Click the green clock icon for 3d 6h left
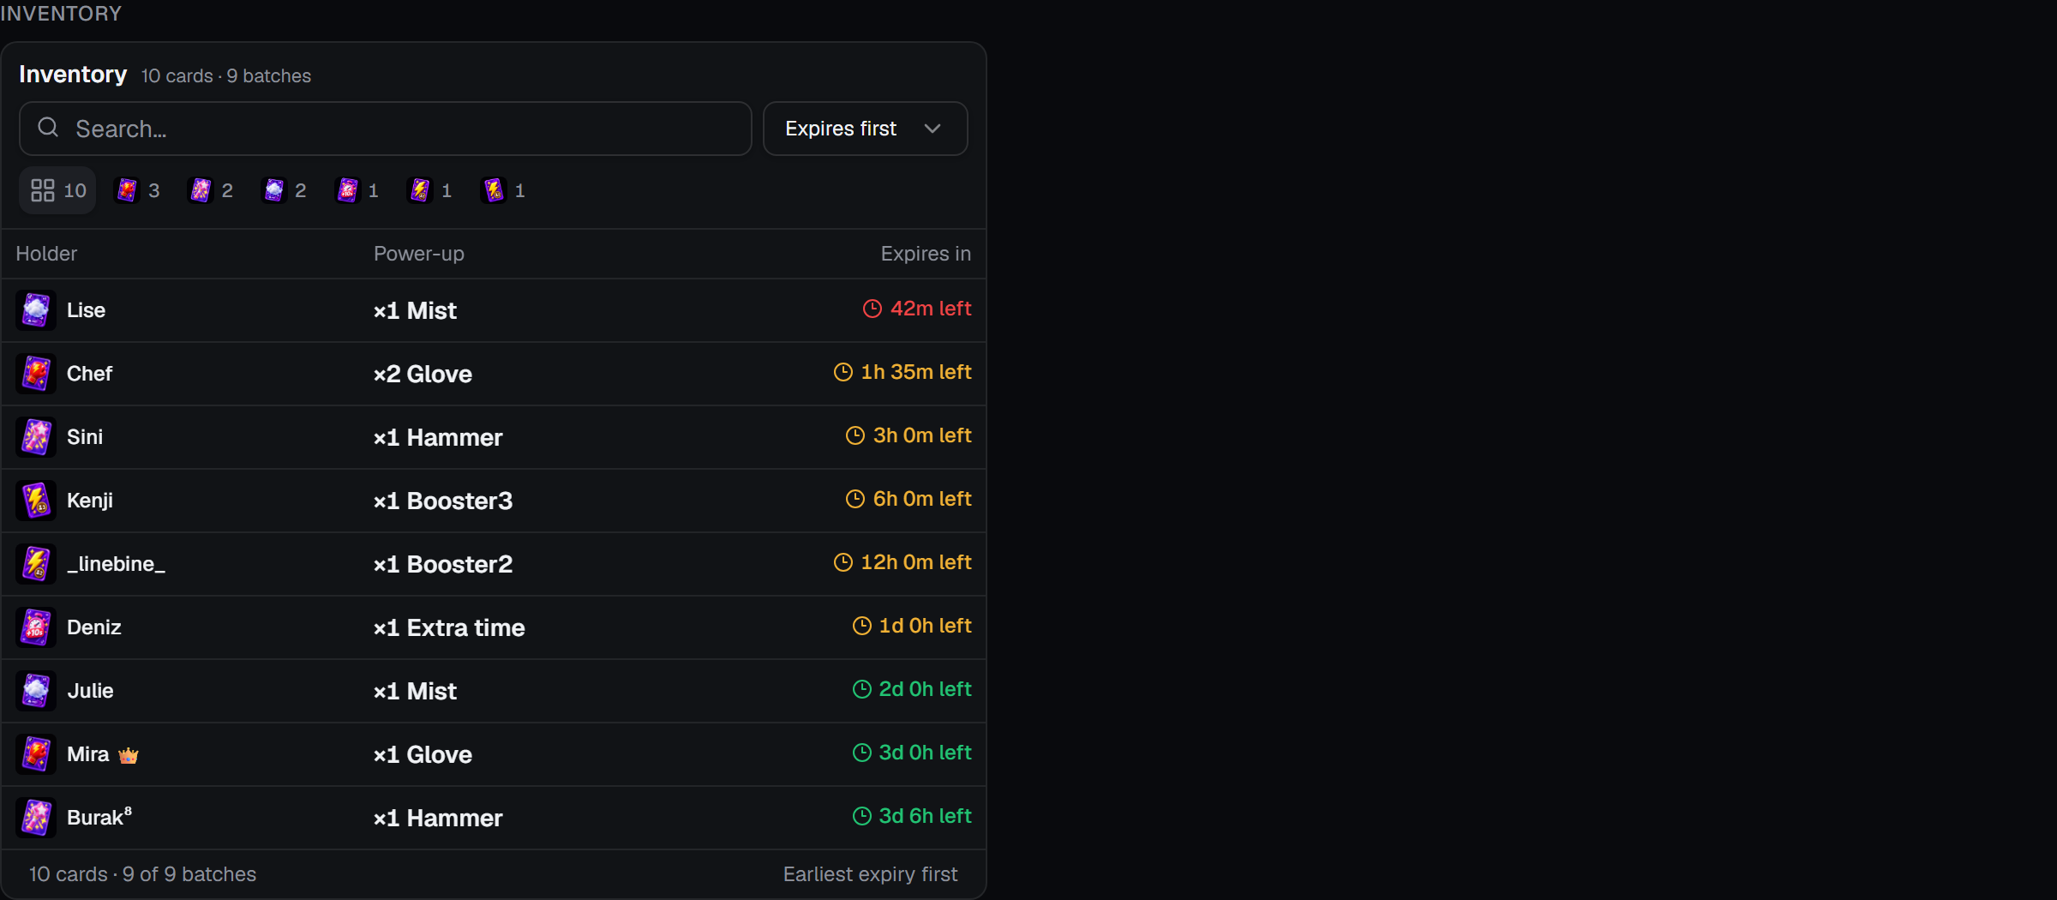Screen dimensions: 2057x900 tap(862, 816)
